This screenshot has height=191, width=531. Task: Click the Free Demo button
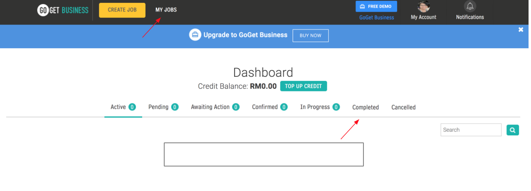click(376, 7)
